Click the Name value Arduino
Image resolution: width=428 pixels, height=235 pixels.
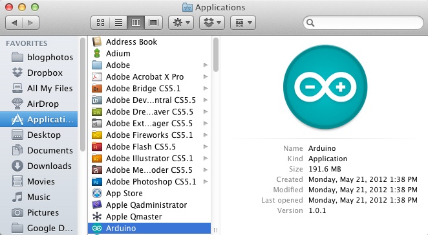pos(322,148)
